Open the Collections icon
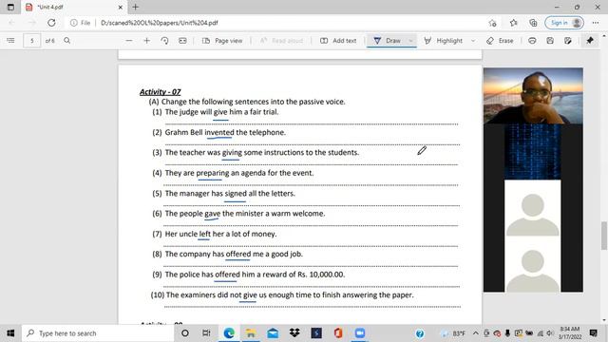 click(533, 23)
